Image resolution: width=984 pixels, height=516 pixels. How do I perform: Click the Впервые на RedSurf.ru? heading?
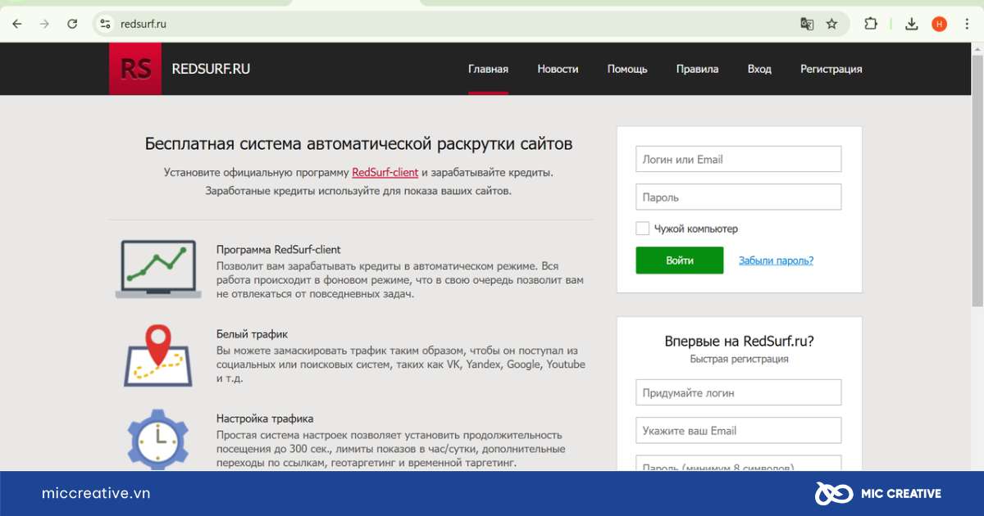click(739, 342)
